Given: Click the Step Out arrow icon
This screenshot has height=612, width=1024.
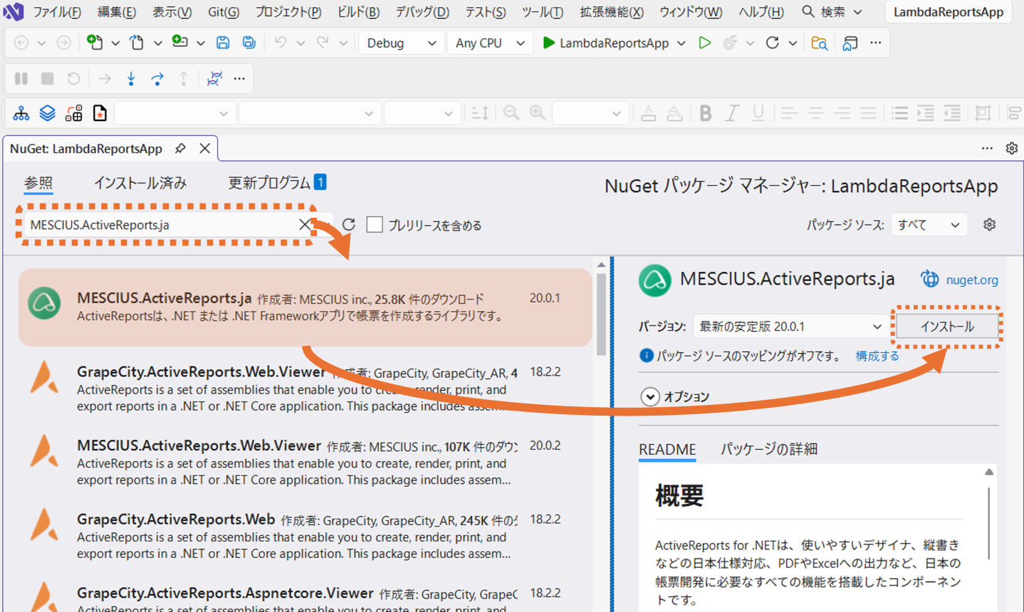Looking at the screenshot, I should 184,78.
